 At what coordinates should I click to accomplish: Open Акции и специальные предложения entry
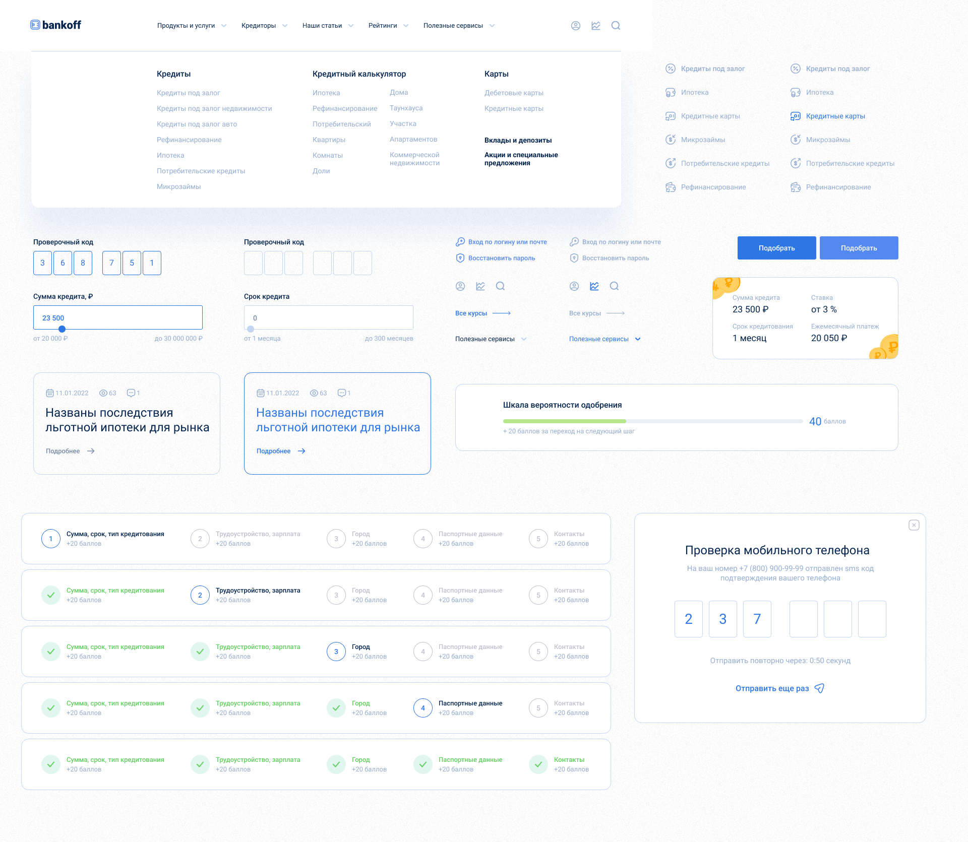521,159
